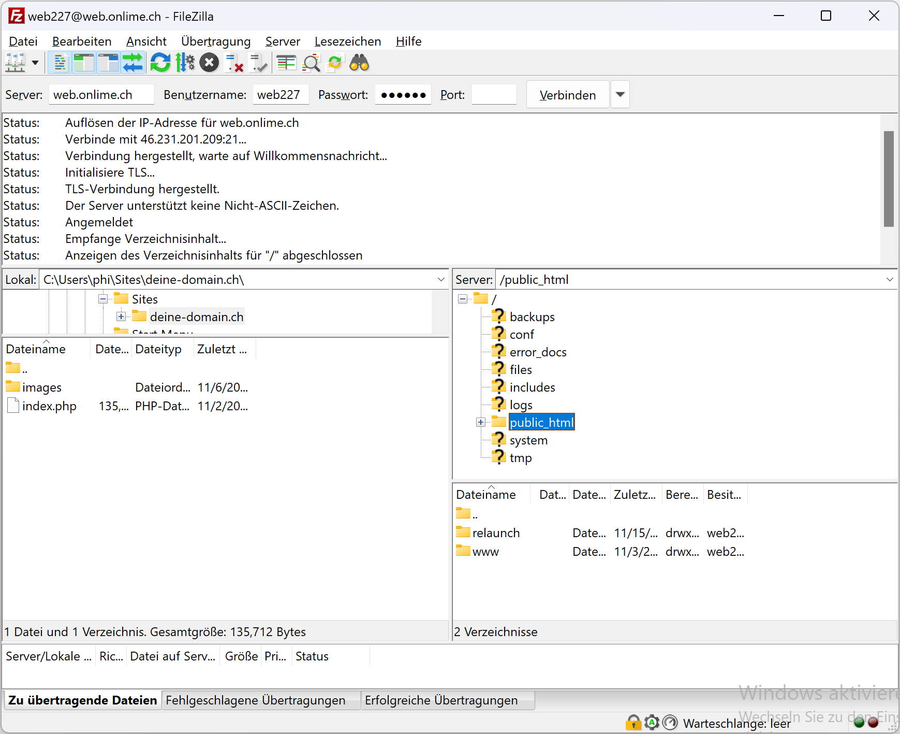Image resolution: width=900 pixels, height=734 pixels.
Task: Switch to Zu übertragende Dateien tab
Action: coord(82,700)
